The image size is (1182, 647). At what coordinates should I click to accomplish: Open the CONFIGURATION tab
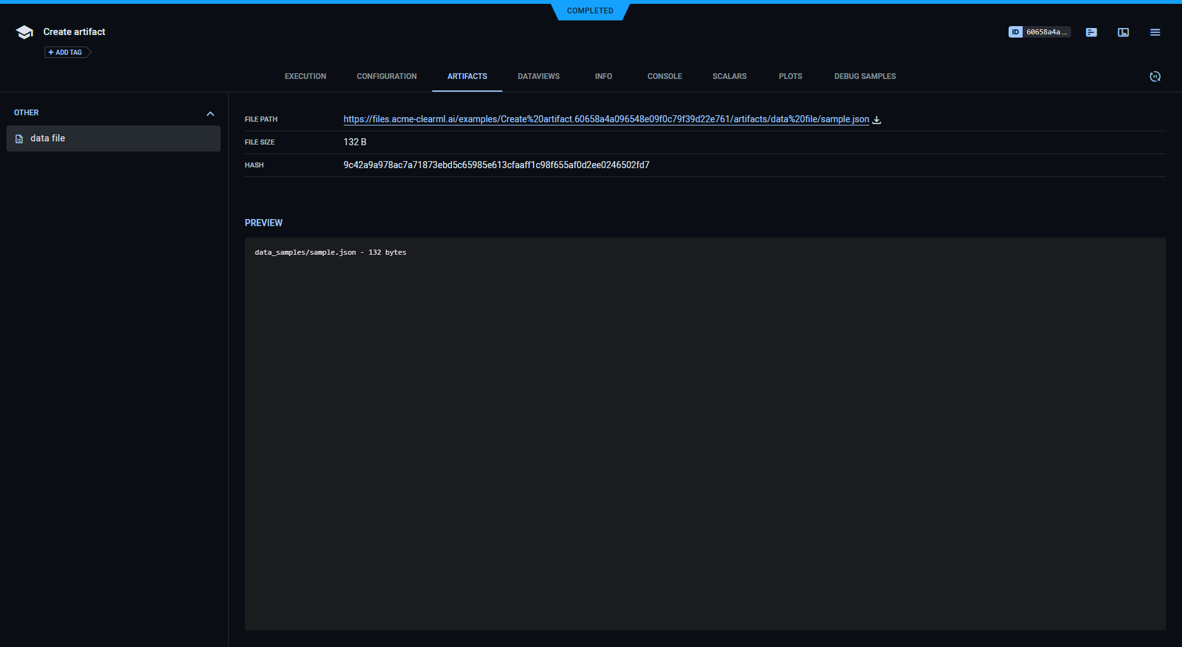[386, 76]
